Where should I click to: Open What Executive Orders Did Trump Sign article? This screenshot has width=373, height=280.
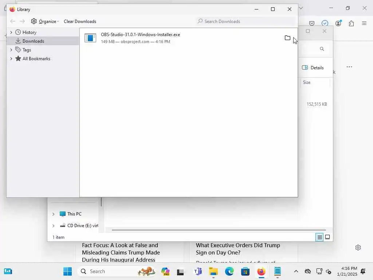click(x=238, y=249)
